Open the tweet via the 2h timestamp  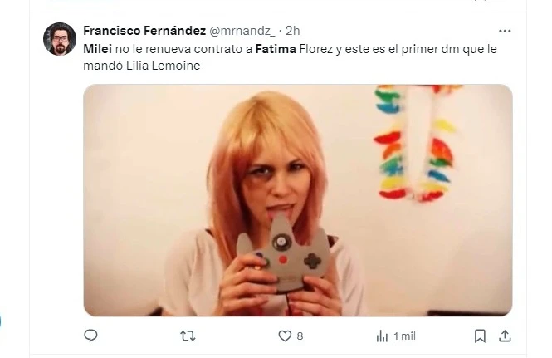pos(292,31)
